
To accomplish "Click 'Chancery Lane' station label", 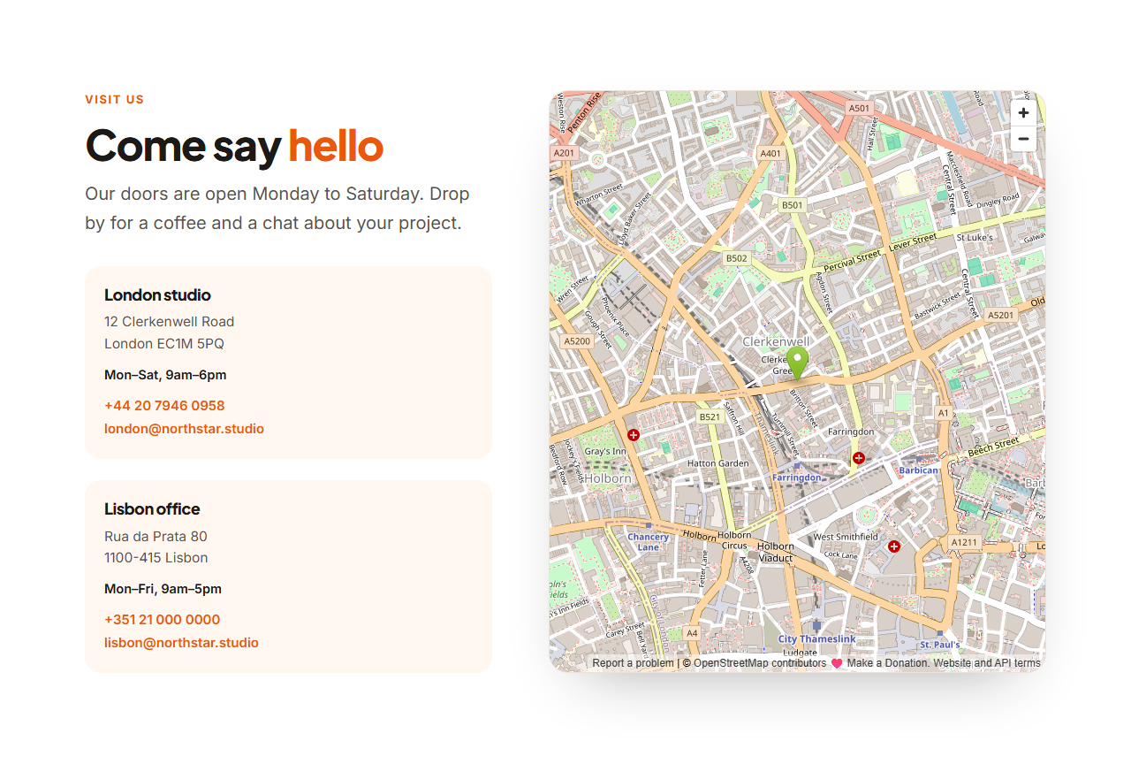I will 648,542.
